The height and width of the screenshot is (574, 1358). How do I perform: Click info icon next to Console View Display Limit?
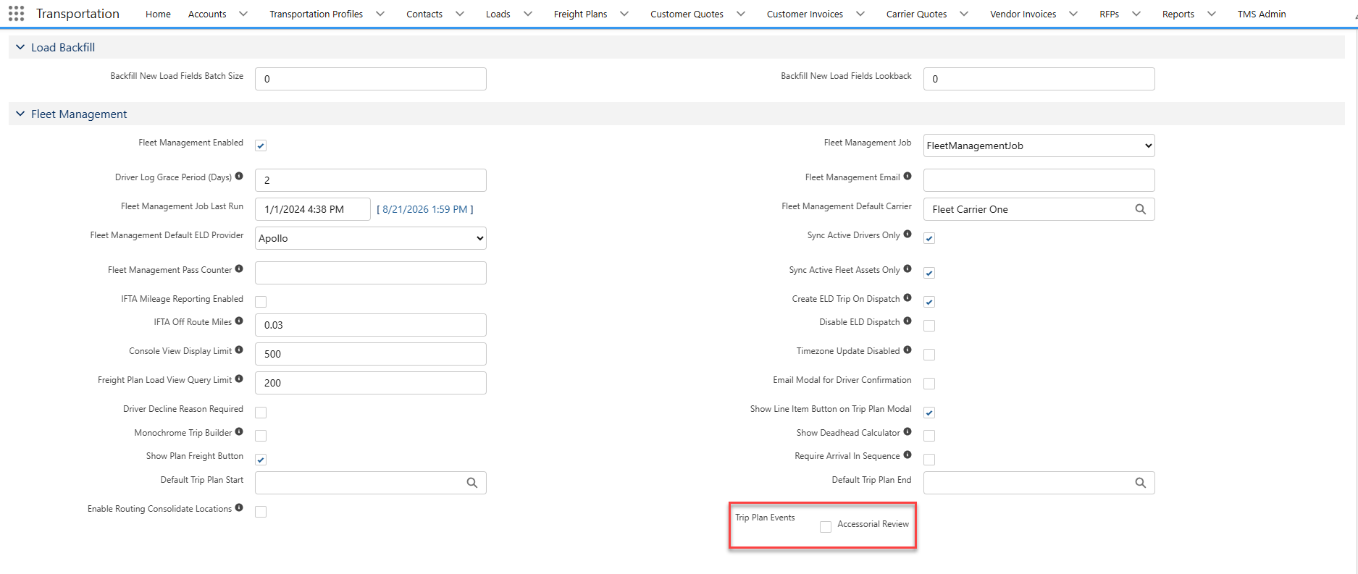239,350
